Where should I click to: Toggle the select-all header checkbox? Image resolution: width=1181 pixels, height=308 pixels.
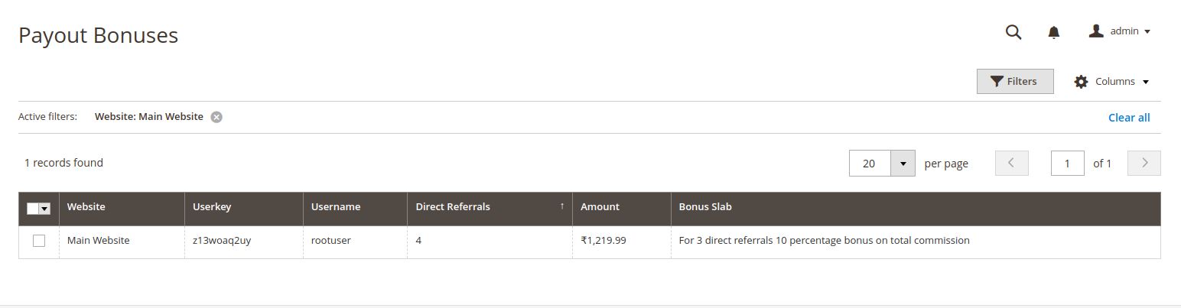click(33, 209)
